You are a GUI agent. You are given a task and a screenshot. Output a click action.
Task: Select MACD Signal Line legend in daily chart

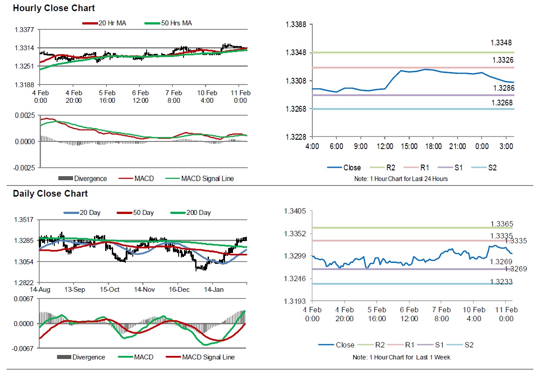pyautogui.click(x=200, y=357)
